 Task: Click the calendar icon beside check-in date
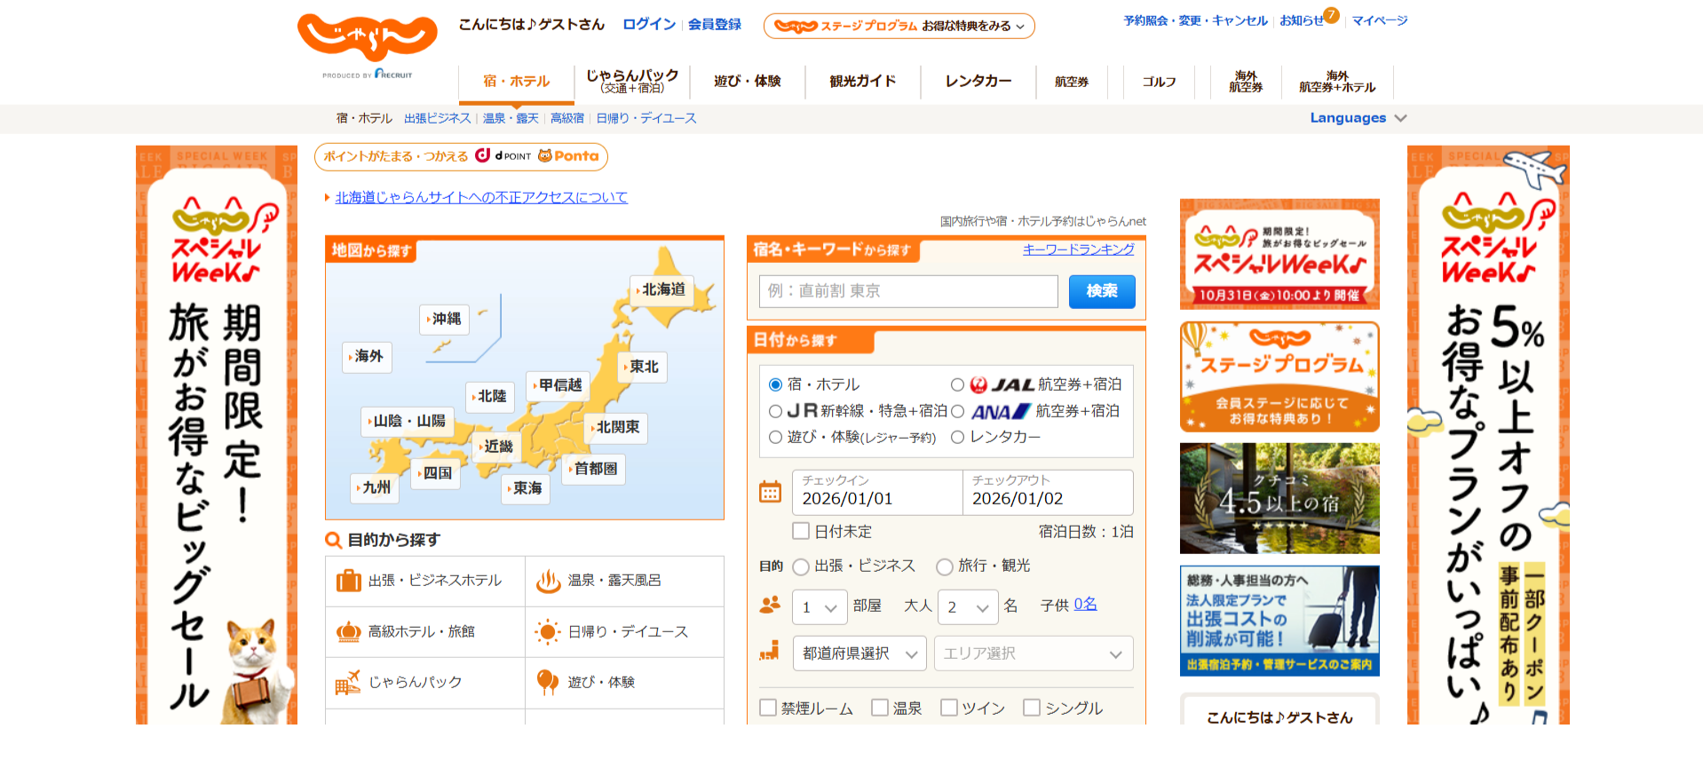(770, 492)
